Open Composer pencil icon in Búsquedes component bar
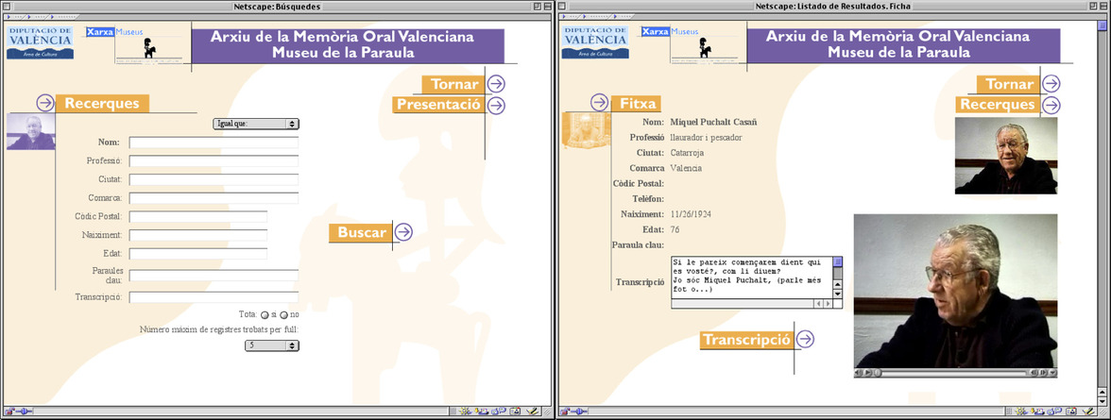 (533, 411)
